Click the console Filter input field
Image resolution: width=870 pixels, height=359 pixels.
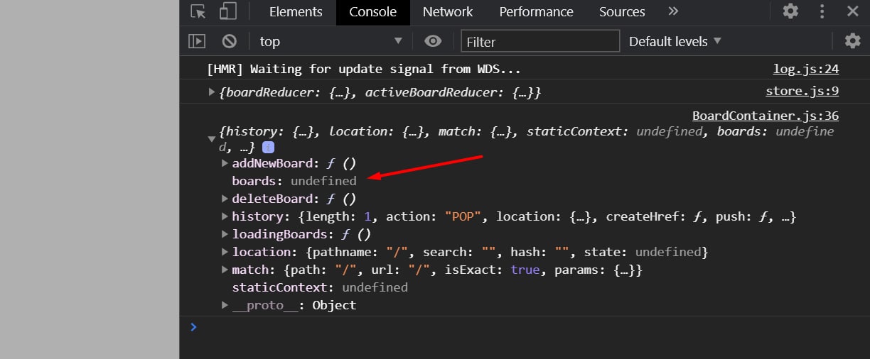pyautogui.click(x=540, y=41)
